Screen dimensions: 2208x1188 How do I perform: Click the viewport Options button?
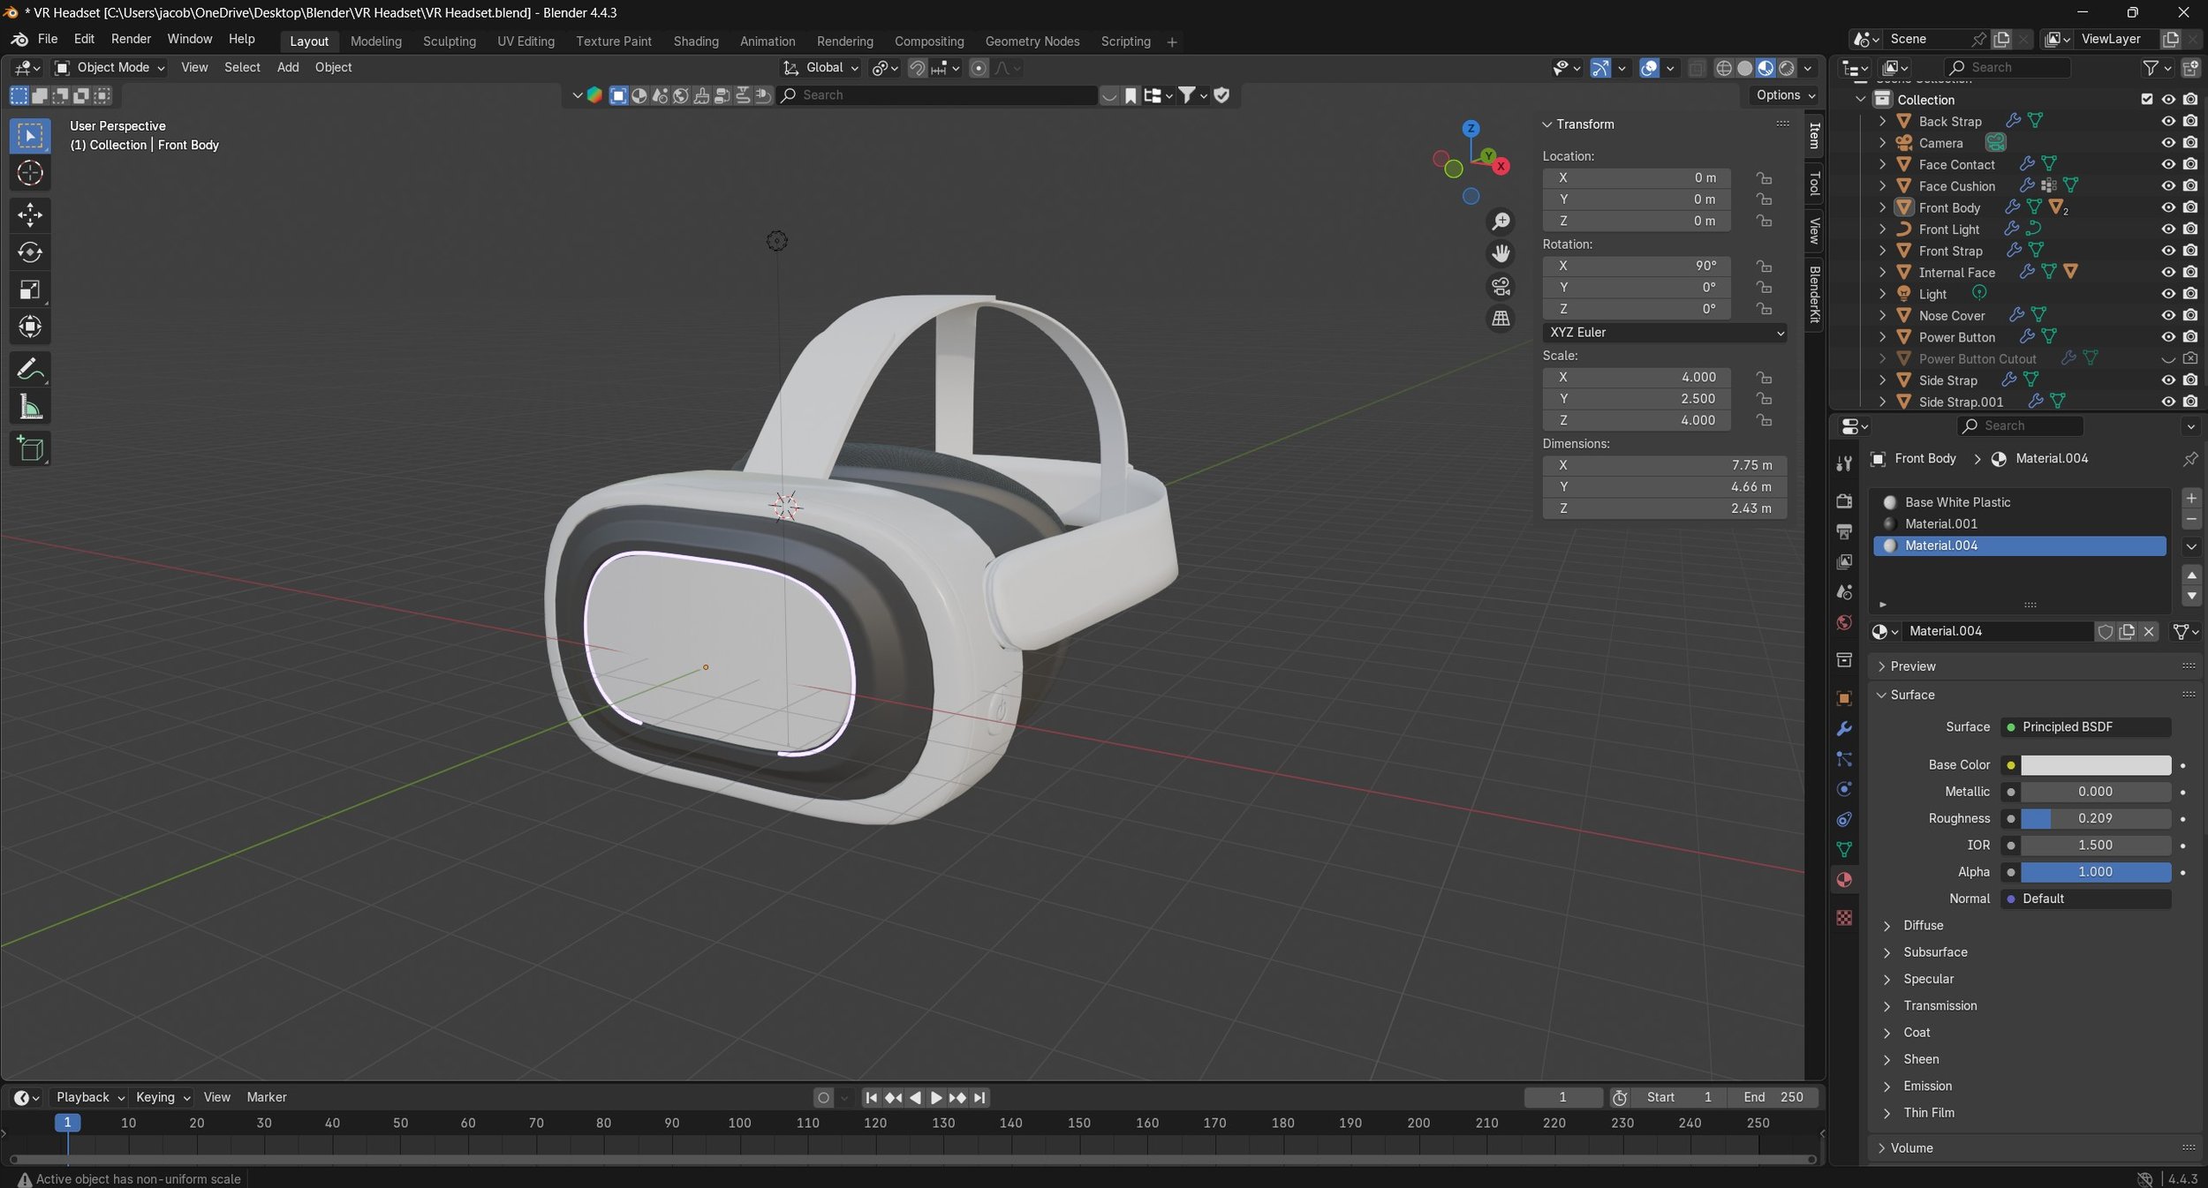click(1785, 95)
